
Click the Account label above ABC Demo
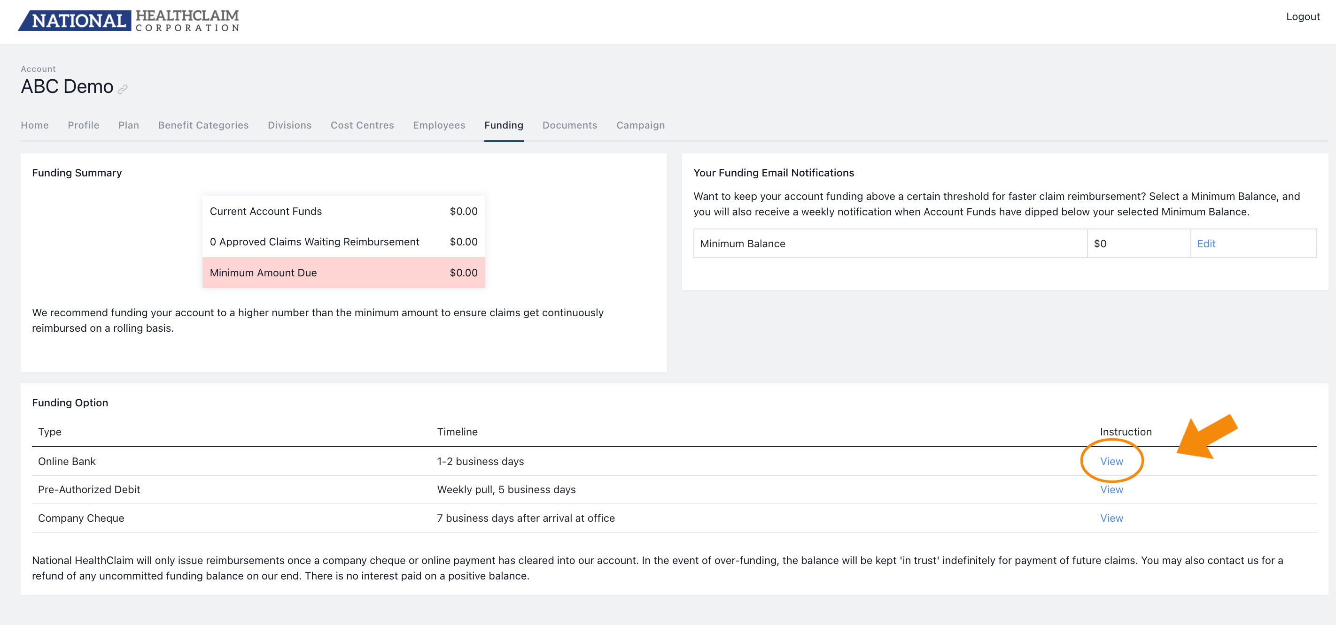(39, 69)
